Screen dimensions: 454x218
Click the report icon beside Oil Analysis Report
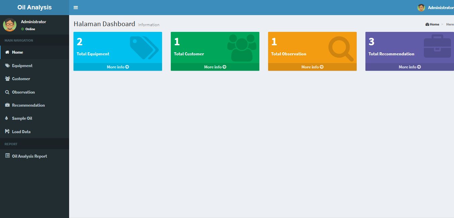point(7,156)
